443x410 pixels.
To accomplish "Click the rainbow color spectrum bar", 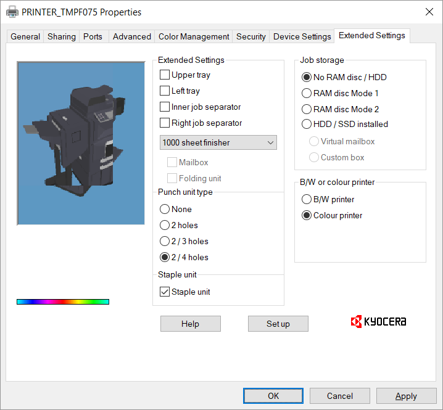I will [63, 301].
